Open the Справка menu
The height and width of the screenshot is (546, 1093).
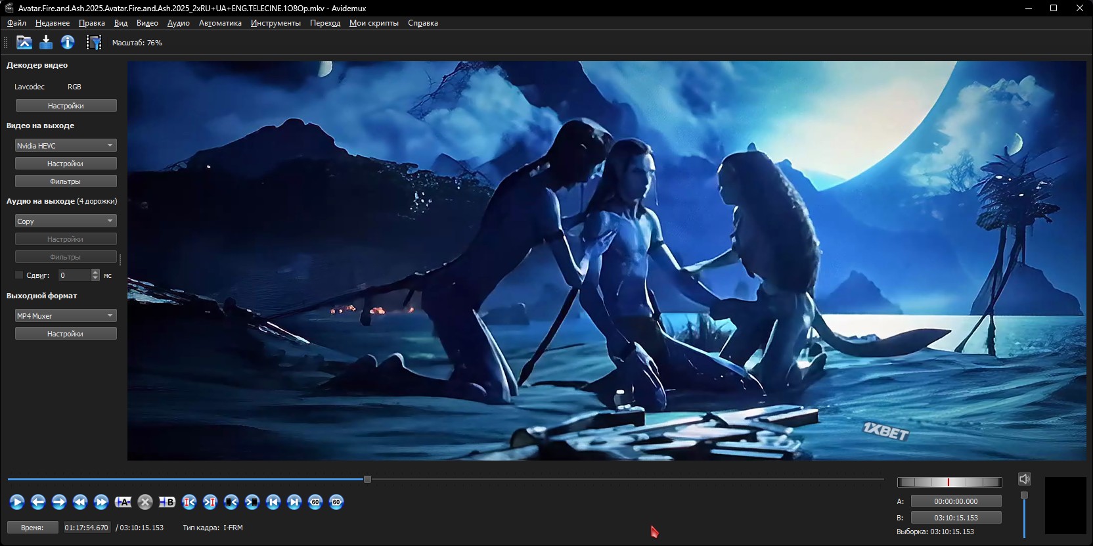pos(423,23)
